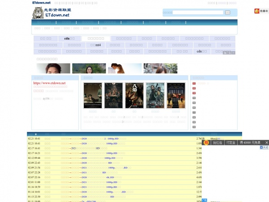Click the 2.76GB size cell
This screenshot has height=202, width=269.
(x=200, y=139)
